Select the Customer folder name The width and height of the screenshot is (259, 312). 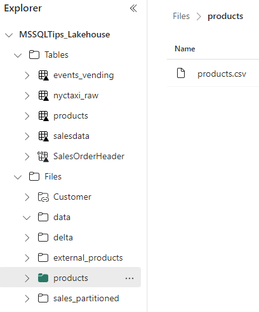click(72, 197)
